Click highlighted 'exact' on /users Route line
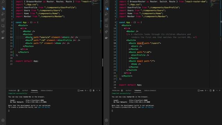 [140, 43]
